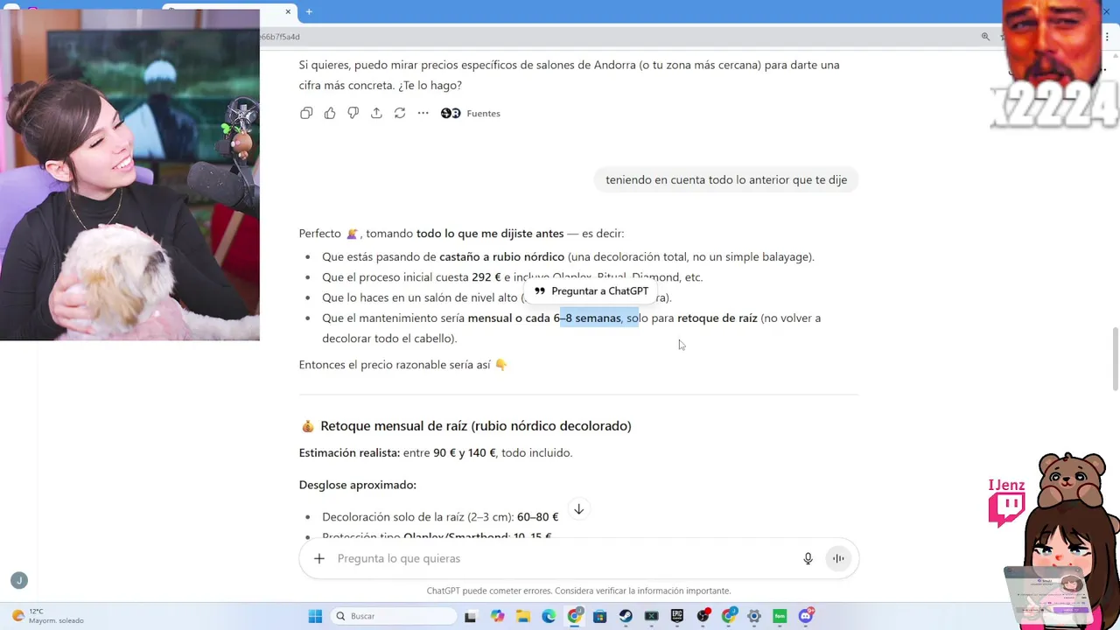The image size is (1120, 630).
Task: Open Microsoft Store from taskbar
Action: click(x=599, y=616)
